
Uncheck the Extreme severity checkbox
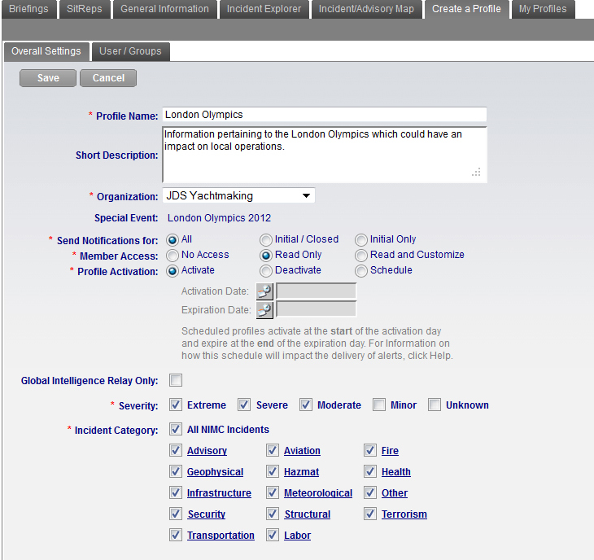coord(176,405)
